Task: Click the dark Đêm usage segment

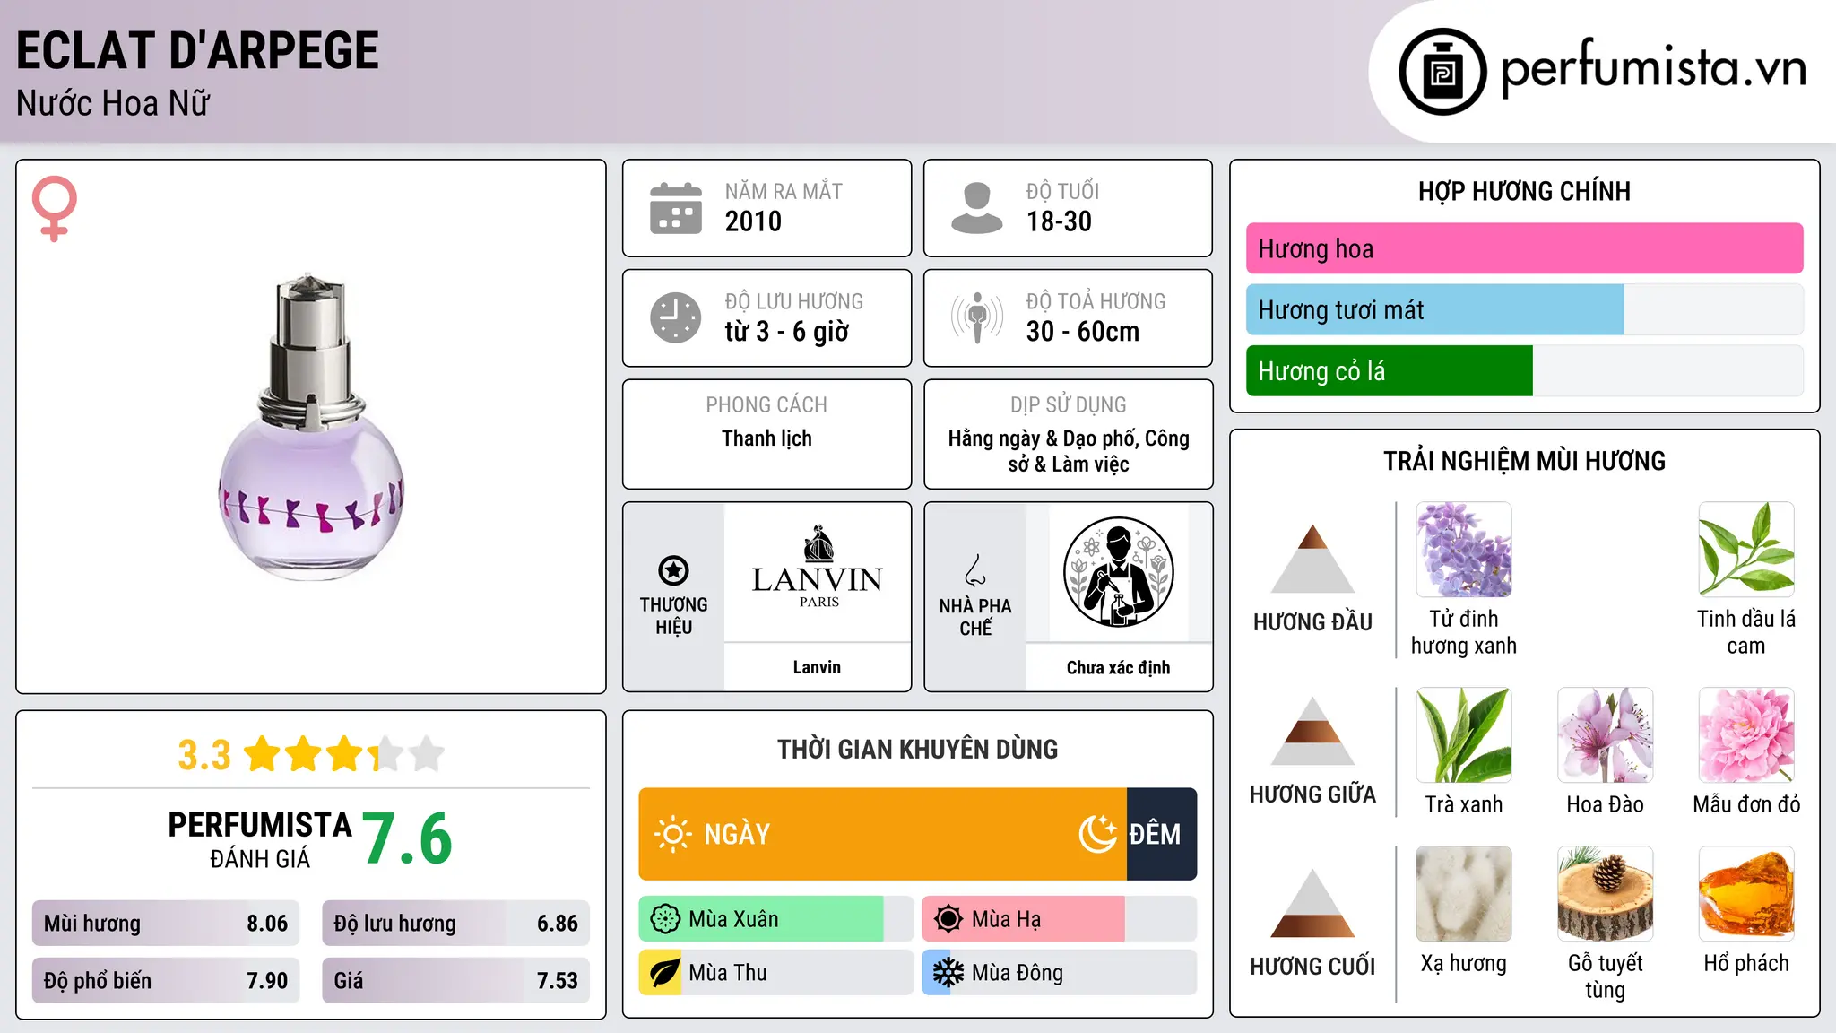Action: [x=1162, y=834]
